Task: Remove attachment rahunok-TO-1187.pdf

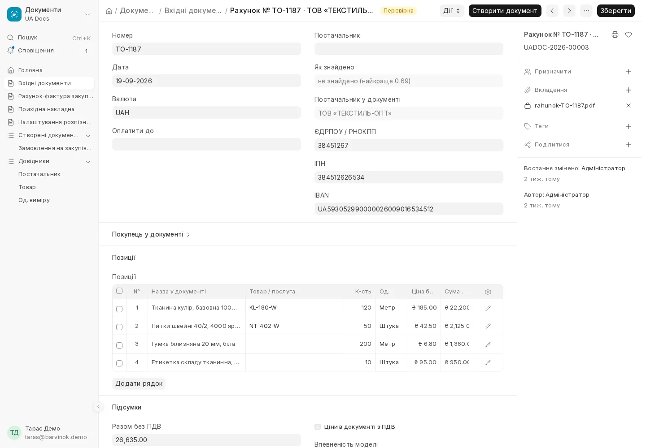Action: [x=629, y=106]
